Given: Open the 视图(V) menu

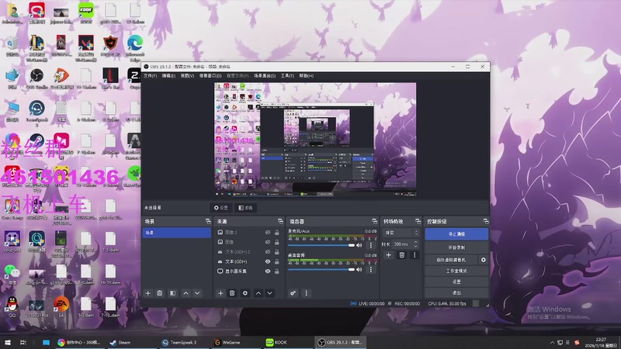Looking at the screenshot, I should [x=187, y=75].
